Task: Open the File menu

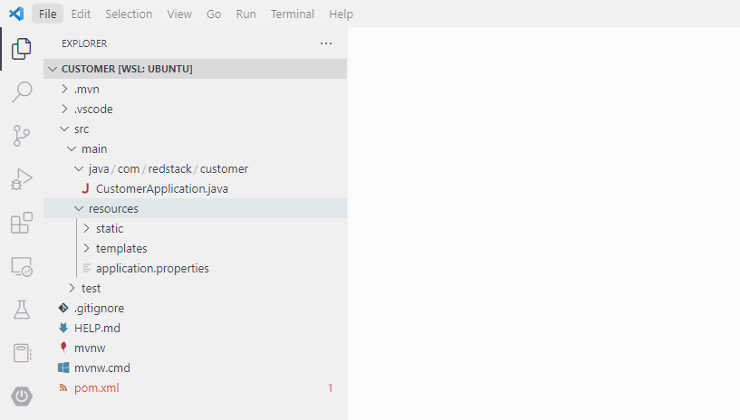Action: click(47, 14)
